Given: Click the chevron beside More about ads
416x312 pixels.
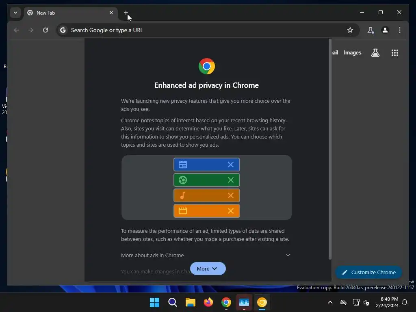Looking at the screenshot, I should click(x=288, y=255).
